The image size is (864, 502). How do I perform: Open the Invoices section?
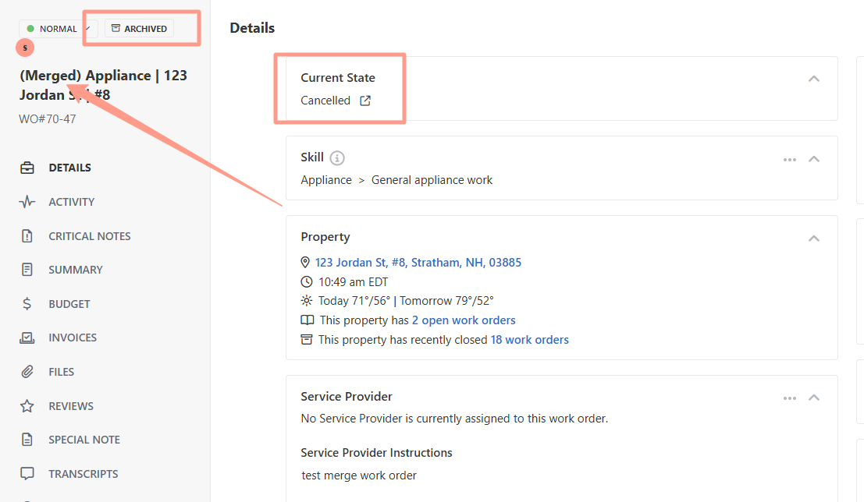tap(73, 338)
